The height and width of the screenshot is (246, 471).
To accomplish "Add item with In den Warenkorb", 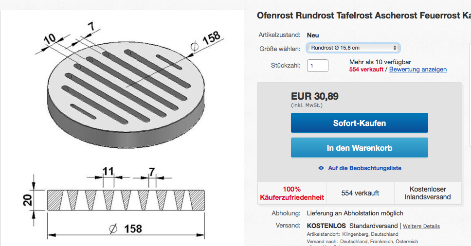I will pyautogui.click(x=359, y=148).
